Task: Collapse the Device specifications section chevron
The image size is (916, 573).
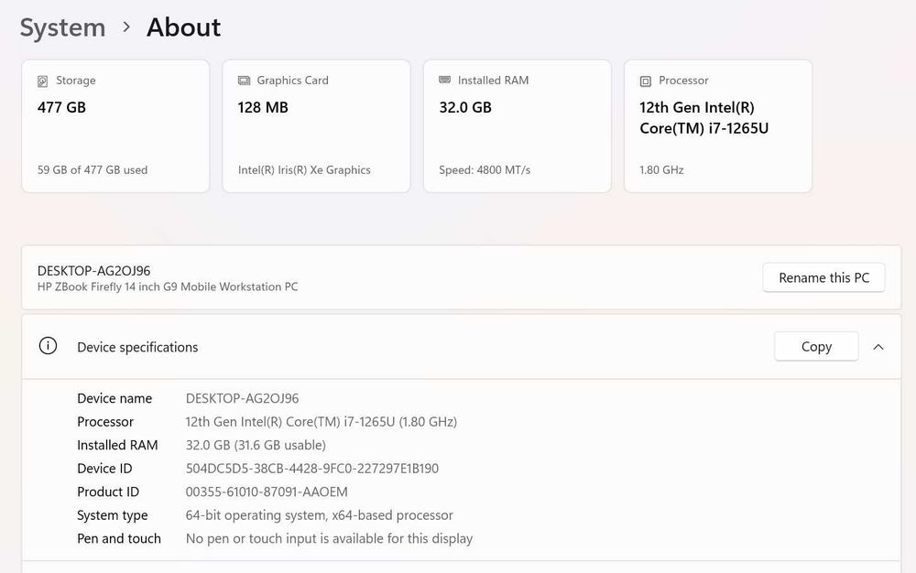Action: pyautogui.click(x=878, y=347)
